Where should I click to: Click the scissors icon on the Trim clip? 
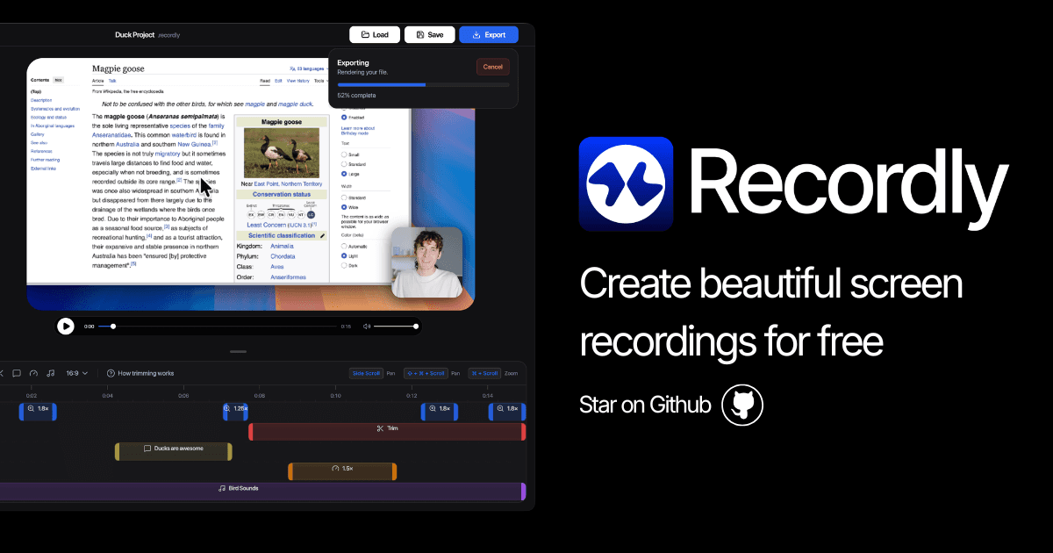pyautogui.click(x=380, y=429)
